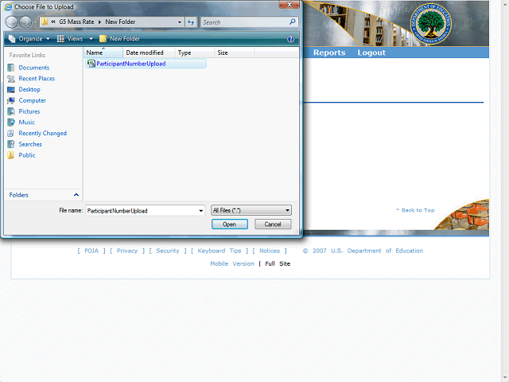This screenshot has height=382, width=509.
Task: Open the Notices footer link
Action: click(270, 251)
